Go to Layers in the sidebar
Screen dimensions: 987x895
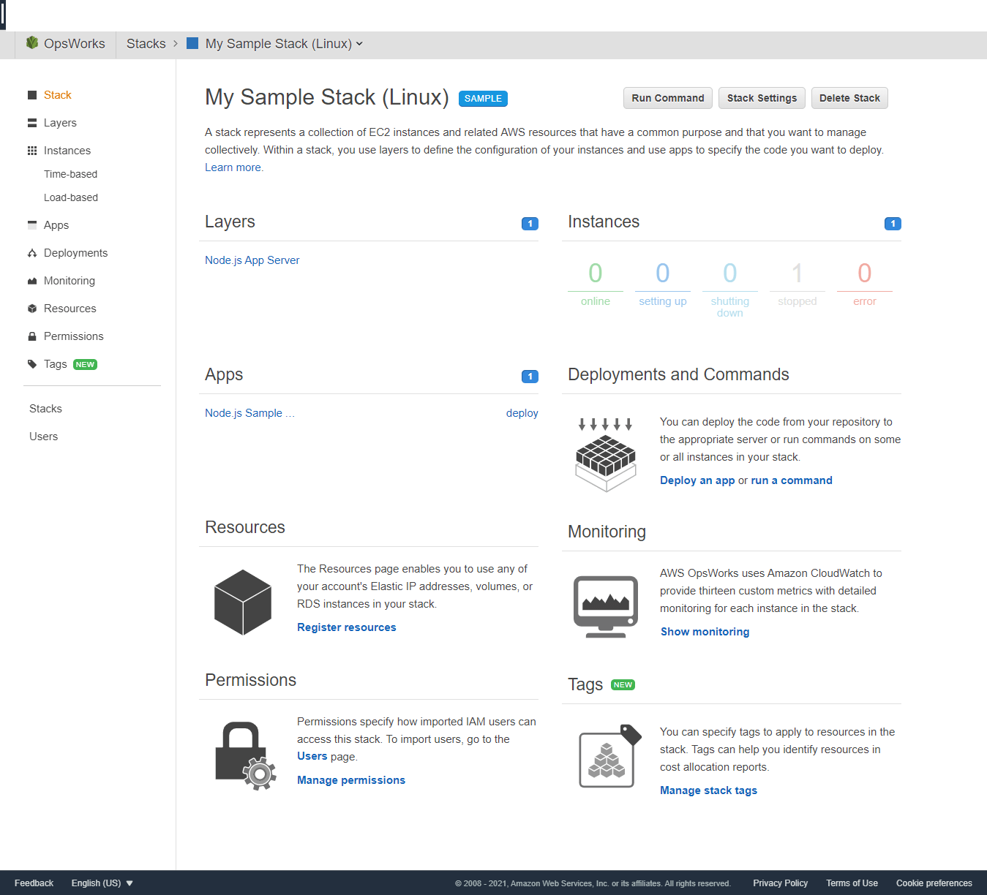pos(60,123)
